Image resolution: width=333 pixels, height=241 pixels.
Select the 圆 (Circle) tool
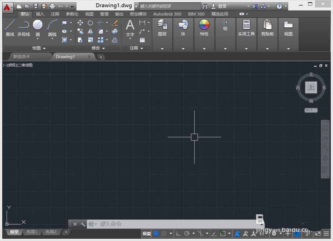pyautogui.click(x=38, y=28)
